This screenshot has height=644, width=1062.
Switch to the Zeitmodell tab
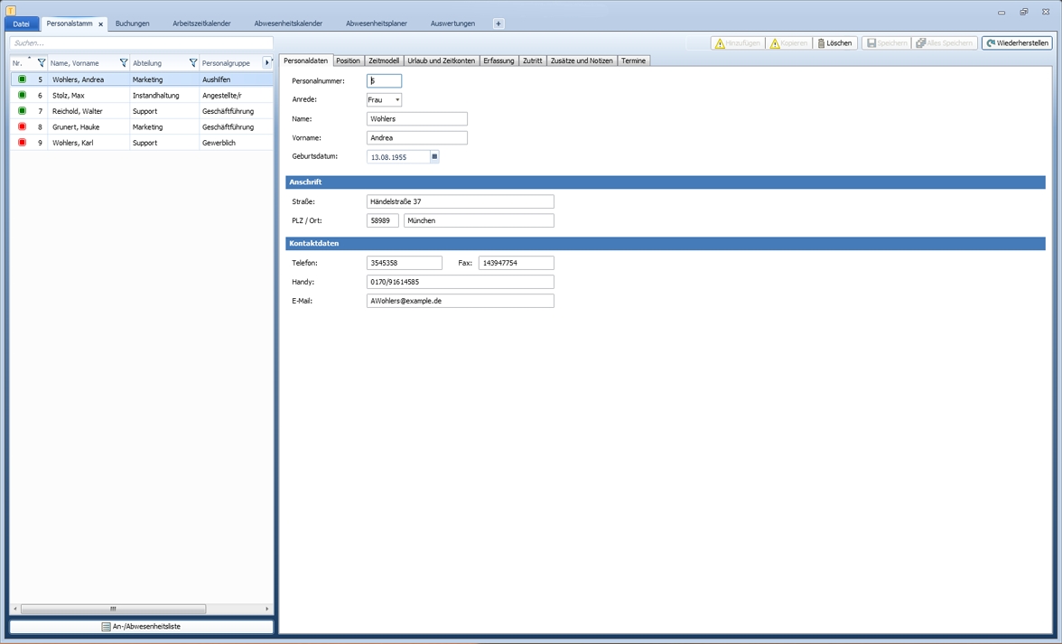[384, 61]
